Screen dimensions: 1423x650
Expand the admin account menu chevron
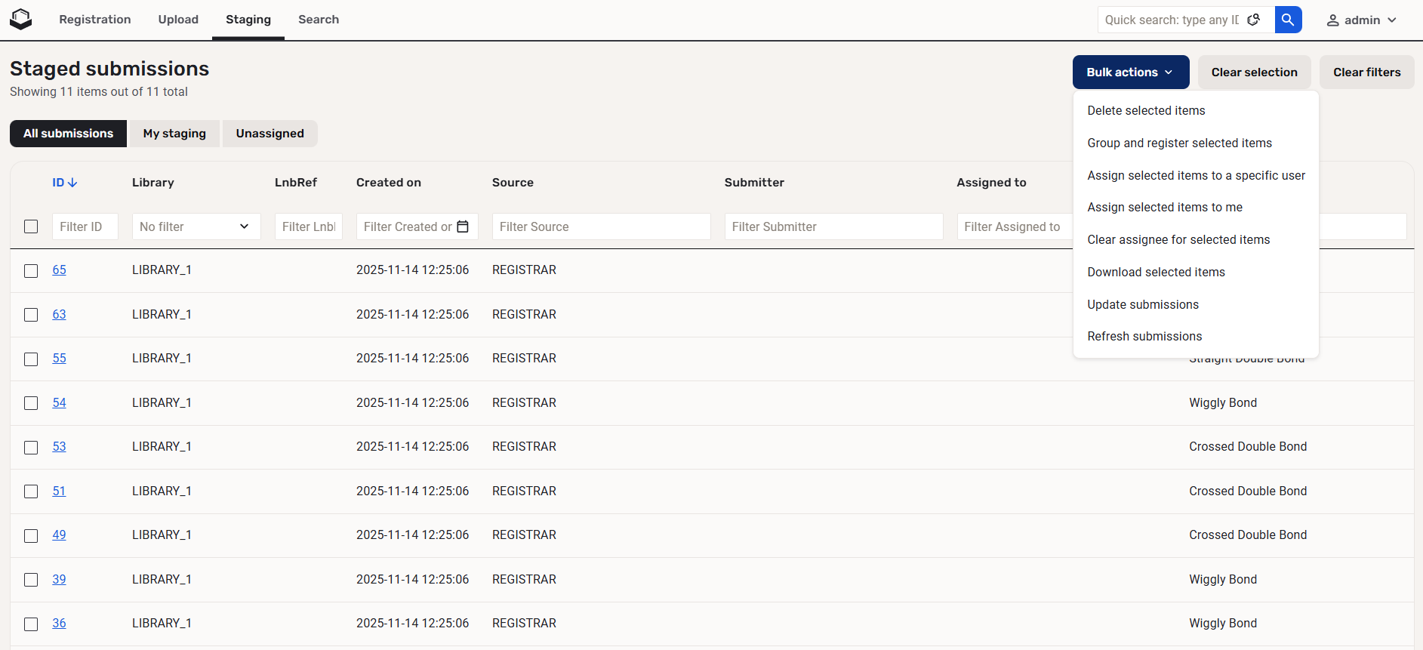pyautogui.click(x=1392, y=20)
